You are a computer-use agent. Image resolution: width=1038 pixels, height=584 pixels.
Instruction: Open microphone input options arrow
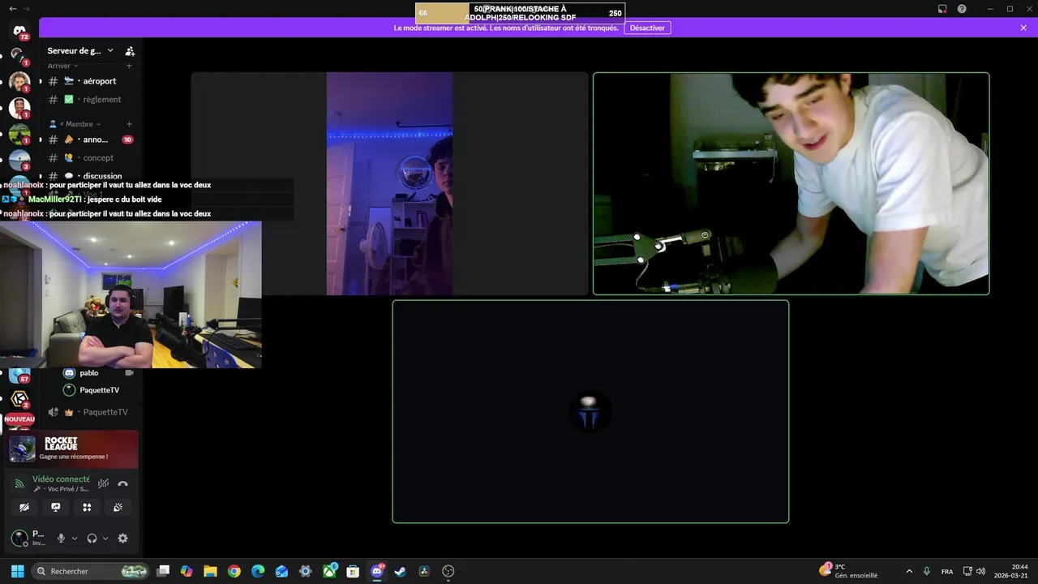(x=75, y=538)
